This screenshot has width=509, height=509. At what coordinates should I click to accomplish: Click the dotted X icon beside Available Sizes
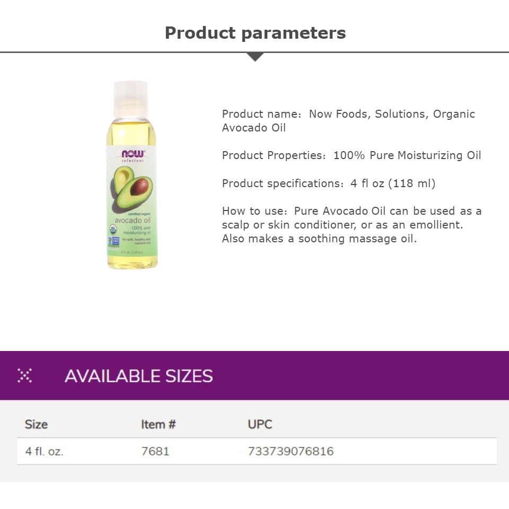pos(25,375)
